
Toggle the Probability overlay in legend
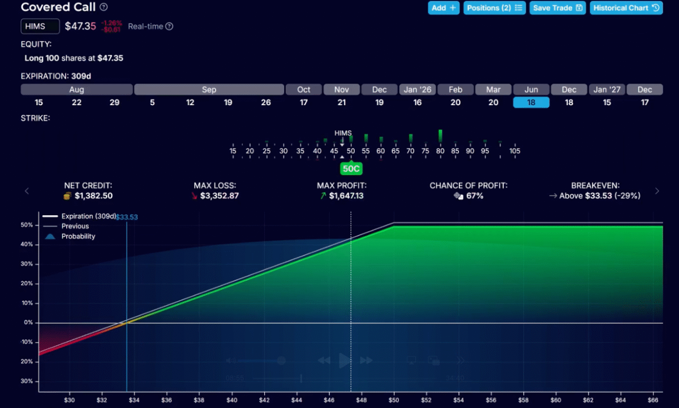coord(78,236)
